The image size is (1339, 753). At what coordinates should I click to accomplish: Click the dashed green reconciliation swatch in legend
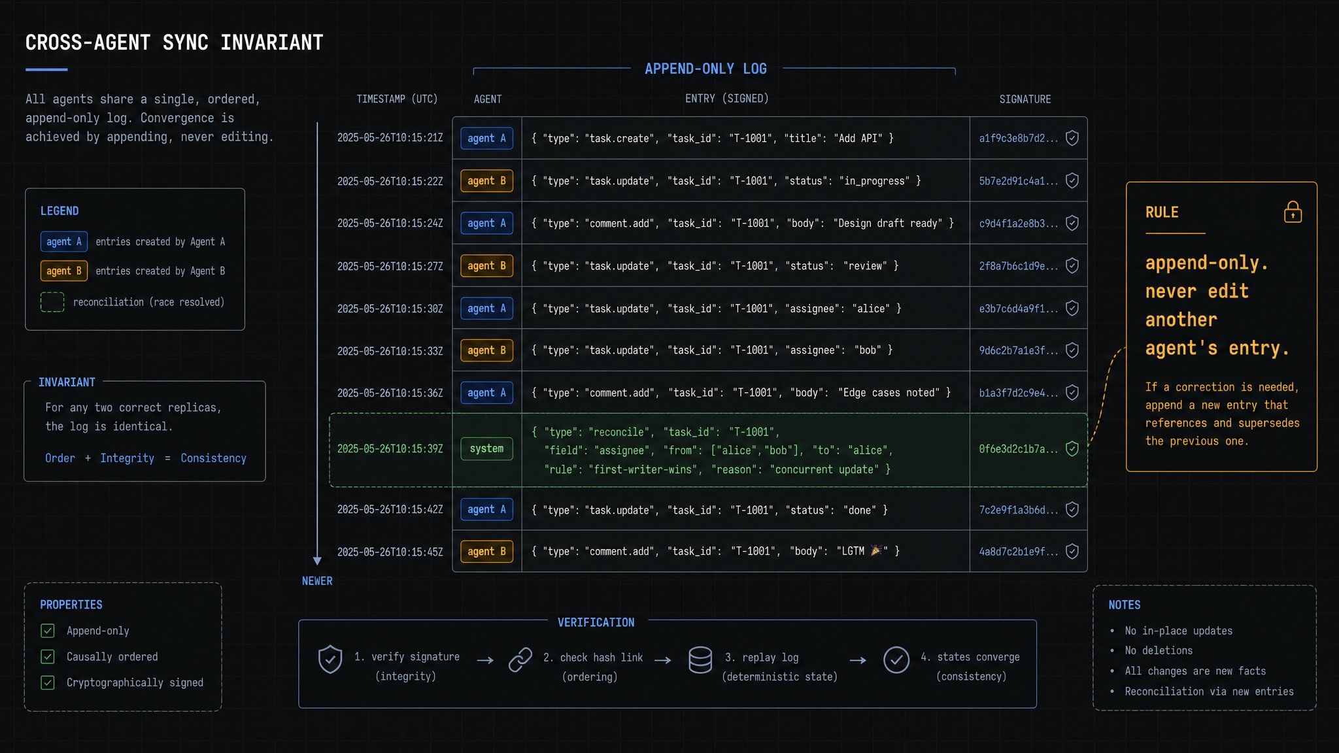tap(52, 302)
